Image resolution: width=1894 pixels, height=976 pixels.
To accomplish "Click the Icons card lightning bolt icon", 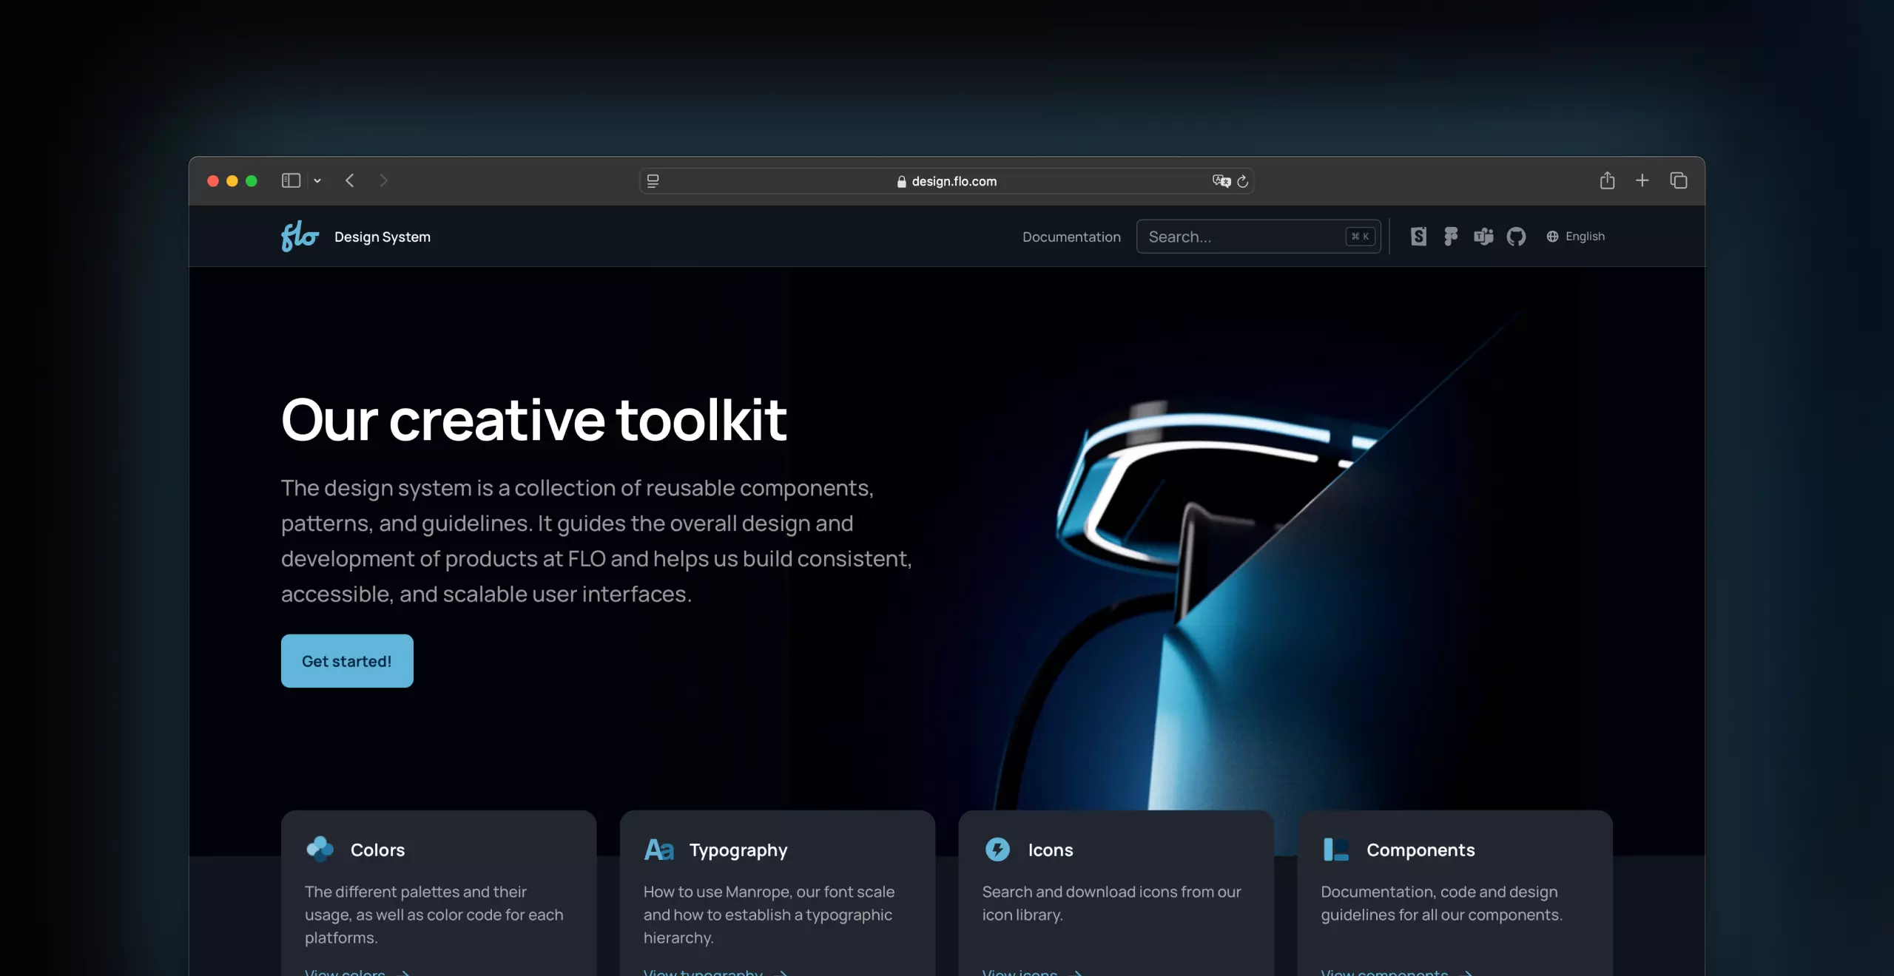I will 997,850.
